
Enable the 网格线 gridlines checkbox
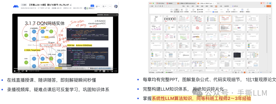pos(213,9)
